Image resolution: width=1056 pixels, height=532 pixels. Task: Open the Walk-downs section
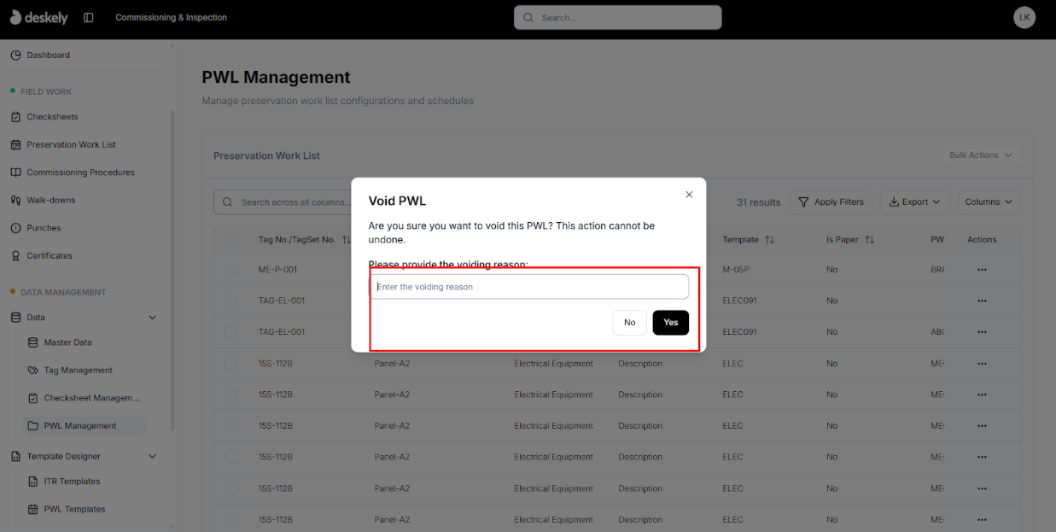point(52,200)
